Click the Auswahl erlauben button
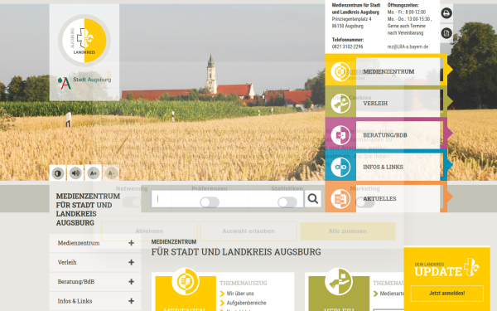The width and height of the screenshot is (497, 311). [248, 231]
